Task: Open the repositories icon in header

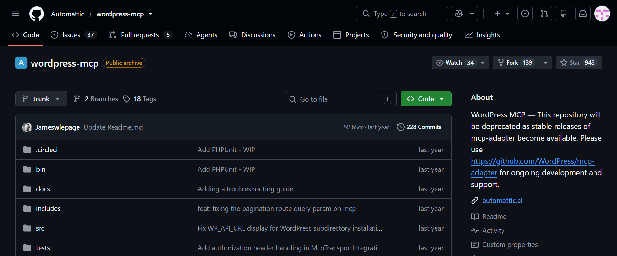Action: tap(564, 14)
